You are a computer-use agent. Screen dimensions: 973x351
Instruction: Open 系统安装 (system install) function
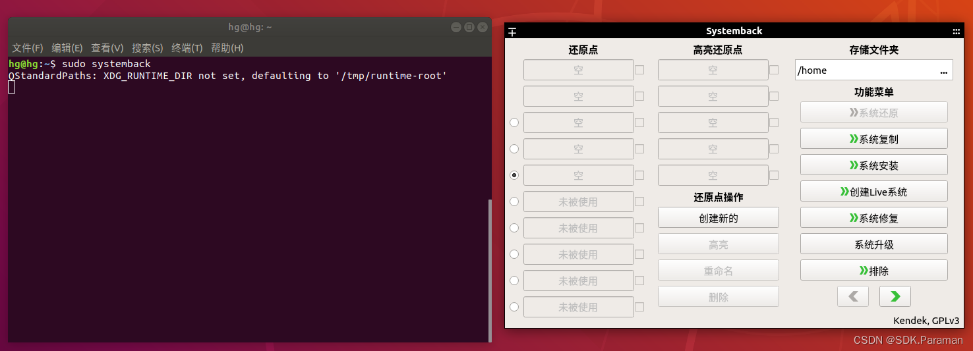click(x=874, y=165)
